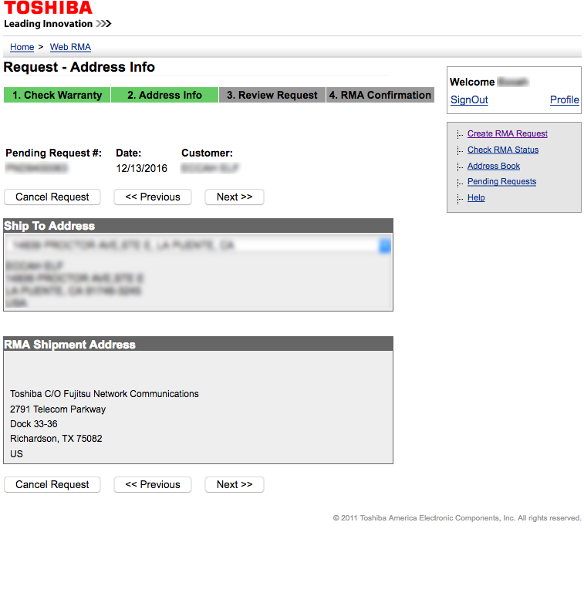This screenshot has height=613, width=584.
Task: Click the text Richardson, TX 75082
Action: [56, 439]
